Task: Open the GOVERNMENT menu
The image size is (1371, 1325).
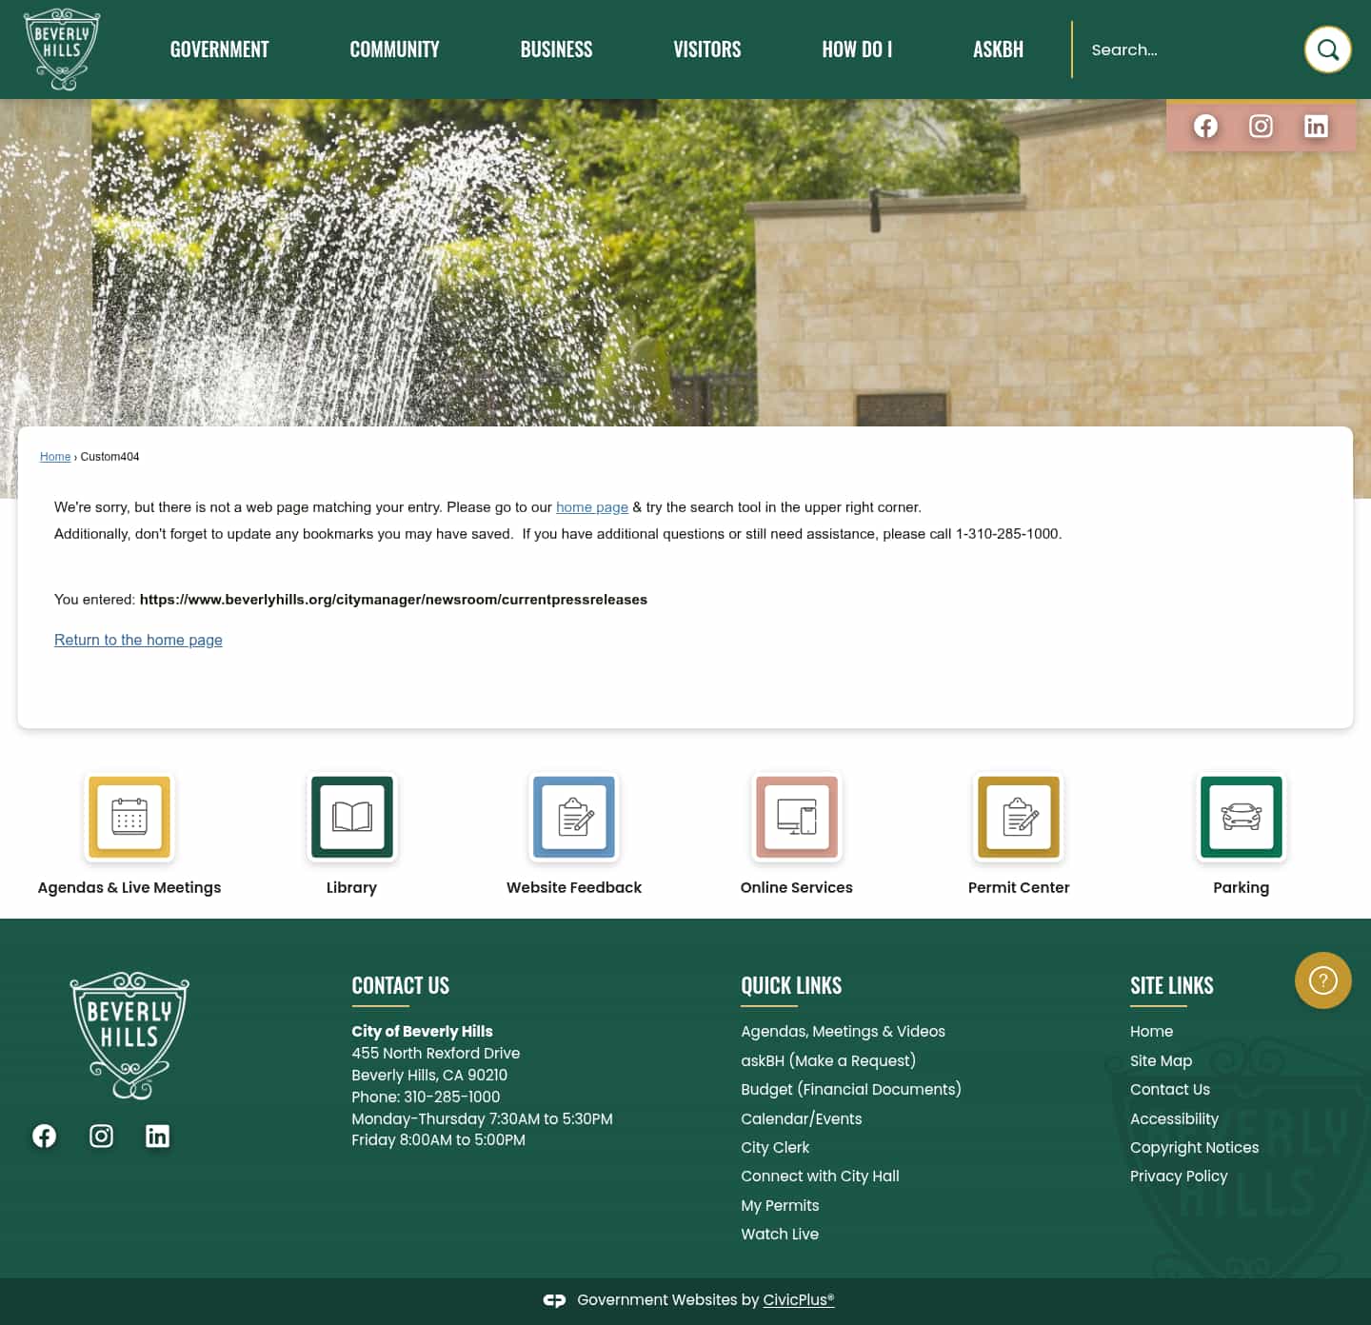Action: [x=219, y=49]
